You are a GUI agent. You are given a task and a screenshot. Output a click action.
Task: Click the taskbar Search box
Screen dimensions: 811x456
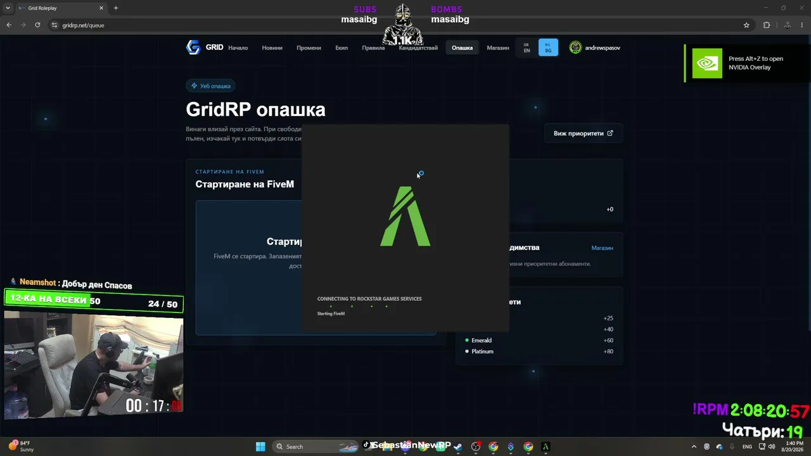[317, 446]
